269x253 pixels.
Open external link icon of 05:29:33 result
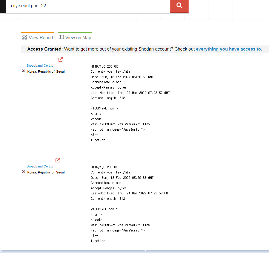(x=58, y=160)
